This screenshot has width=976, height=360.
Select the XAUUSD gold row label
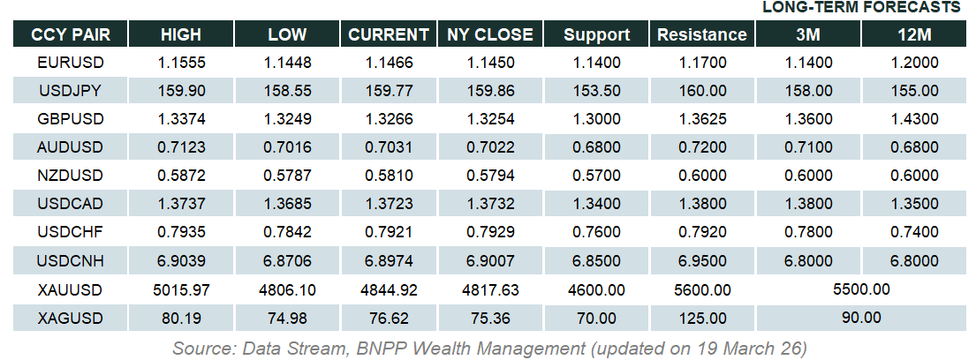(x=70, y=289)
